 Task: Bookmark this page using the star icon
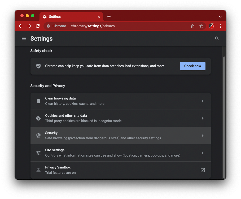pos(201,26)
